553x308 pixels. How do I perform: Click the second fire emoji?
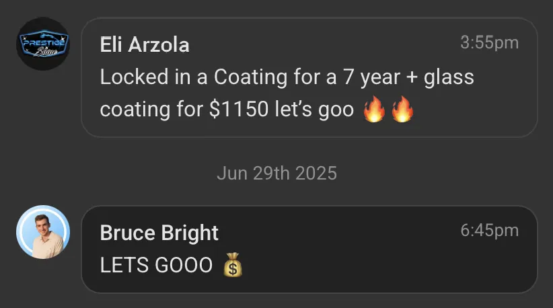pyautogui.click(x=402, y=110)
